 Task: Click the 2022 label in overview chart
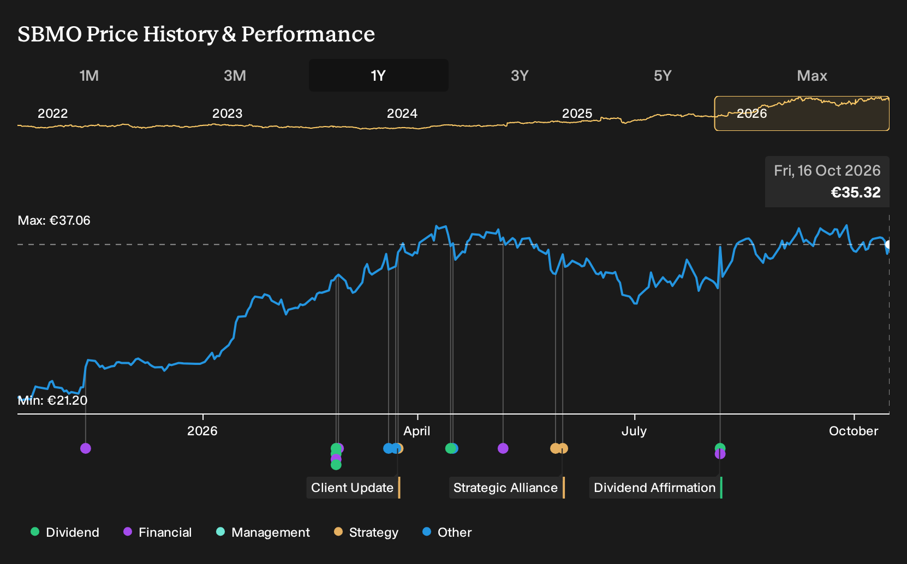coord(53,113)
